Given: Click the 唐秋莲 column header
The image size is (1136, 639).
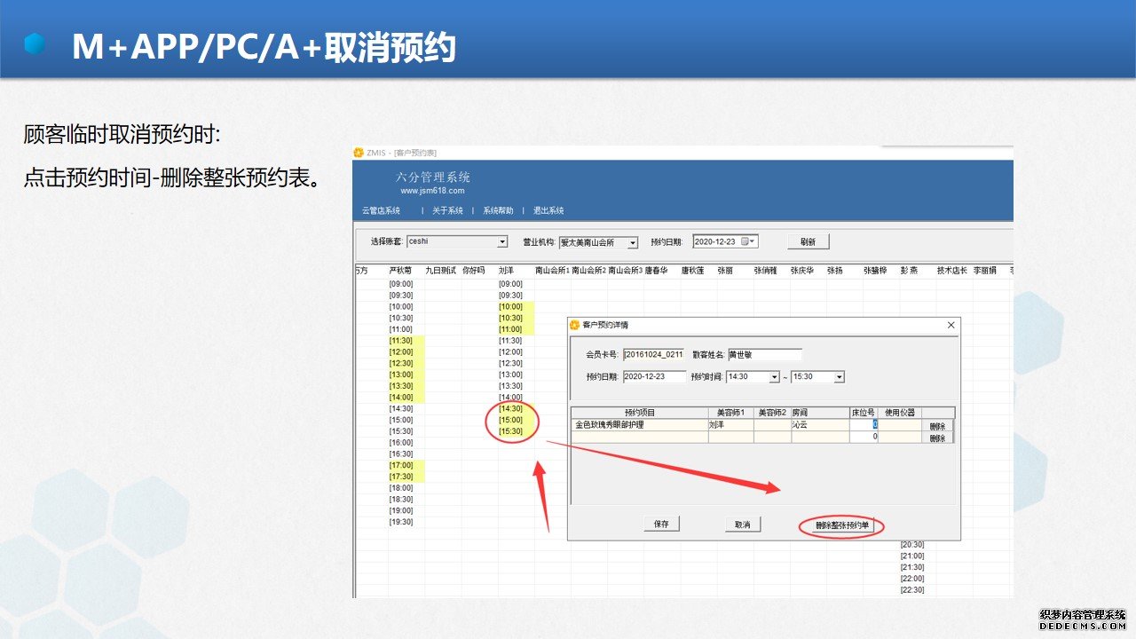Looking at the screenshot, I should tap(692, 270).
